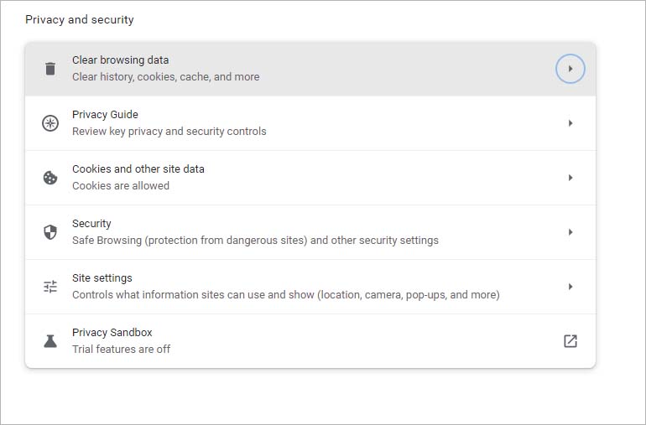
Task: Click the sliders icon for Site settings
Action: [x=50, y=287]
